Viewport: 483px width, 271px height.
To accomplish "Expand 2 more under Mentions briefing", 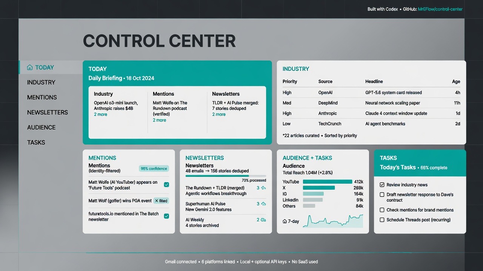I will pyautogui.click(x=160, y=120).
